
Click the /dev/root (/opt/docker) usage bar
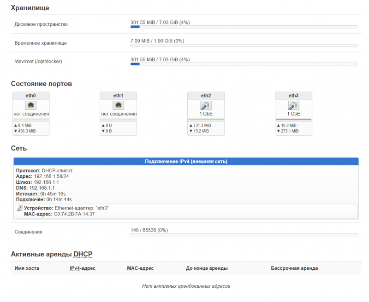coord(244,64)
